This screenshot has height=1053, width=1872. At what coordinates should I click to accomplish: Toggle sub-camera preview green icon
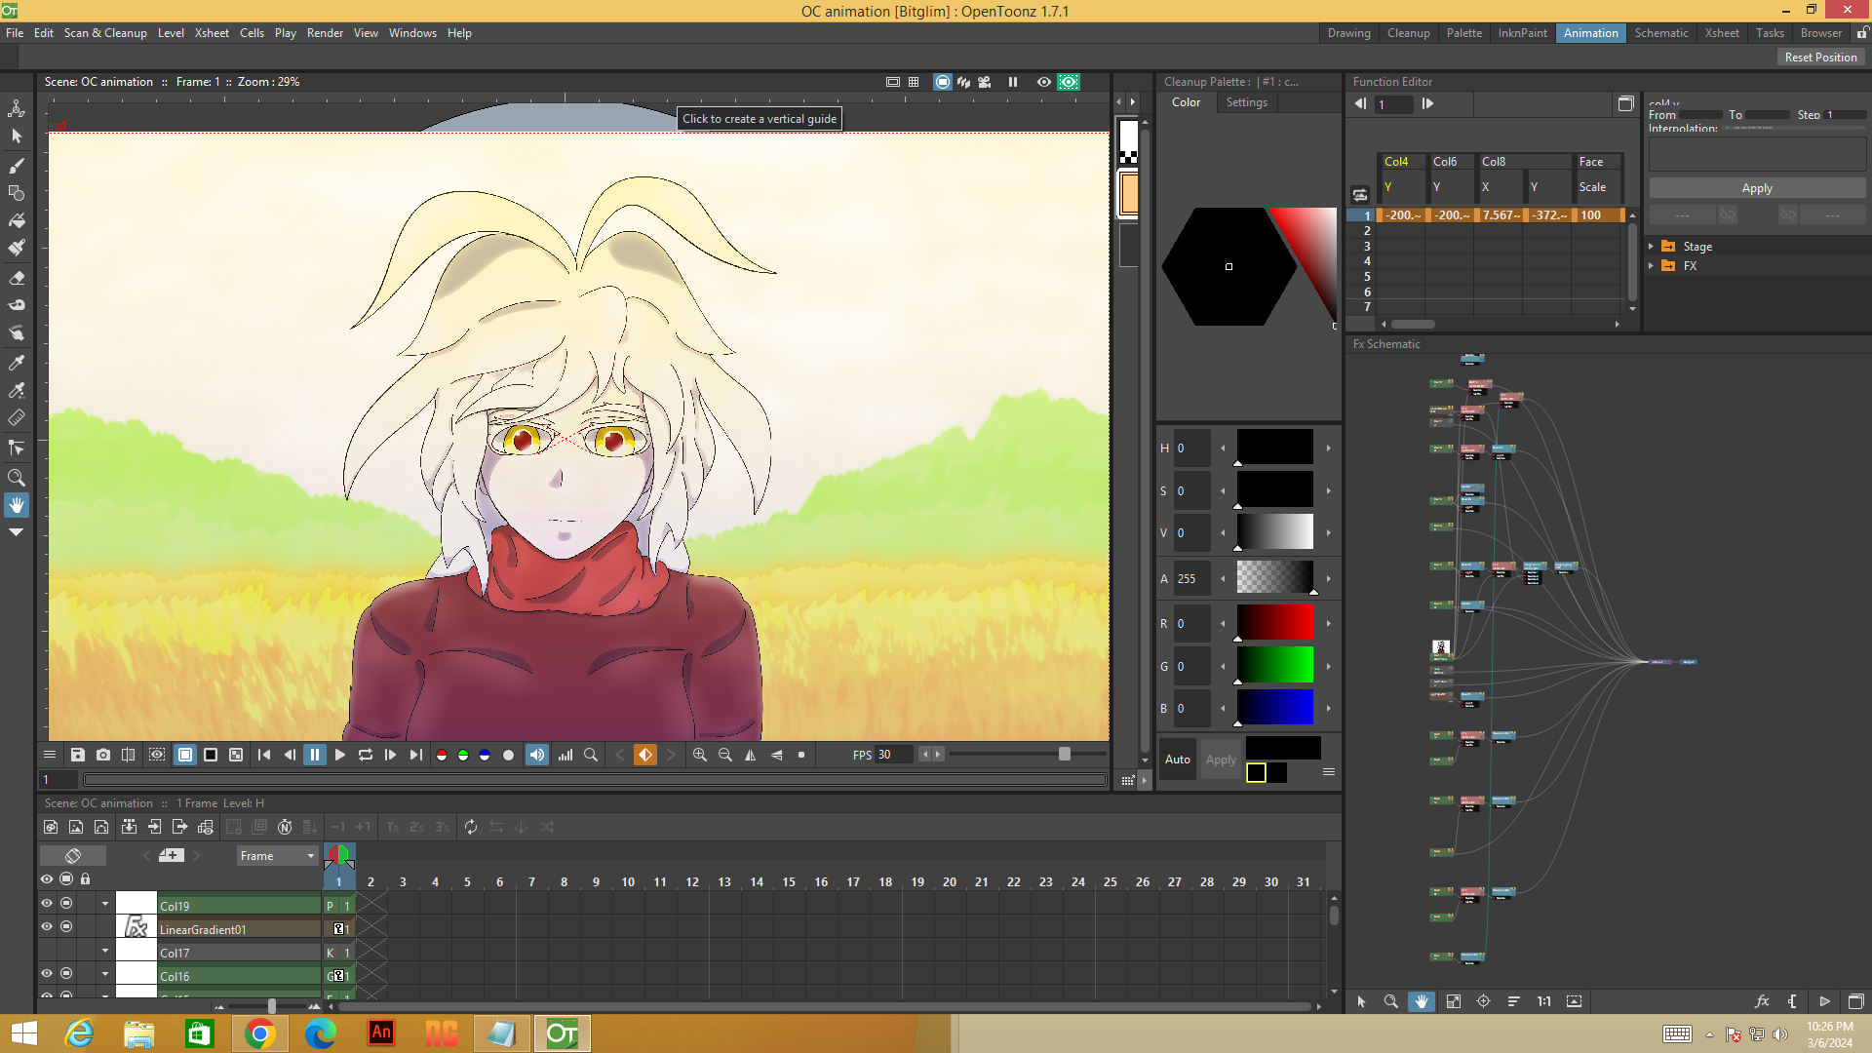[x=1069, y=82]
